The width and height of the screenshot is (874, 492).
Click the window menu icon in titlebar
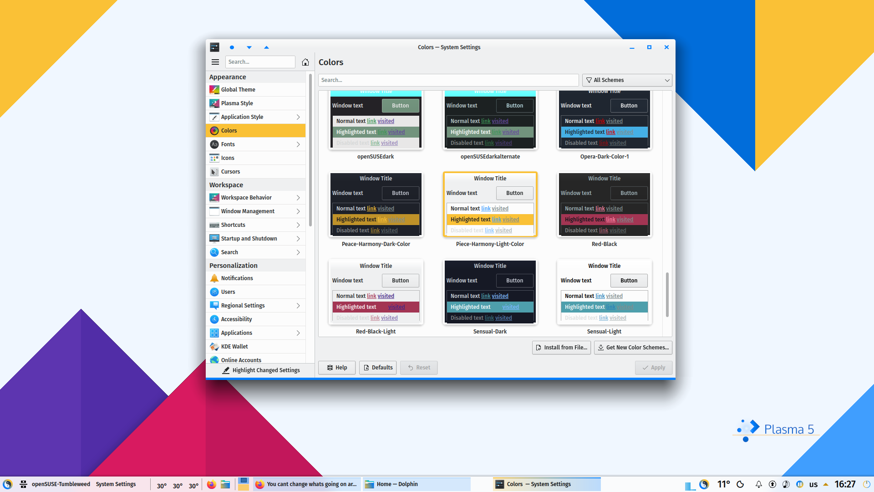(x=214, y=47)
